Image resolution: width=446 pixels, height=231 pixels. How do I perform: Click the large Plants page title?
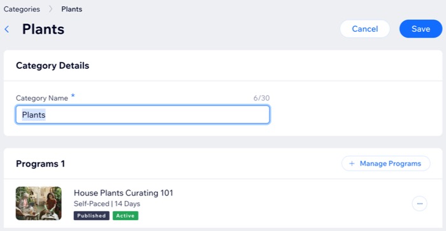pos(43,29)
